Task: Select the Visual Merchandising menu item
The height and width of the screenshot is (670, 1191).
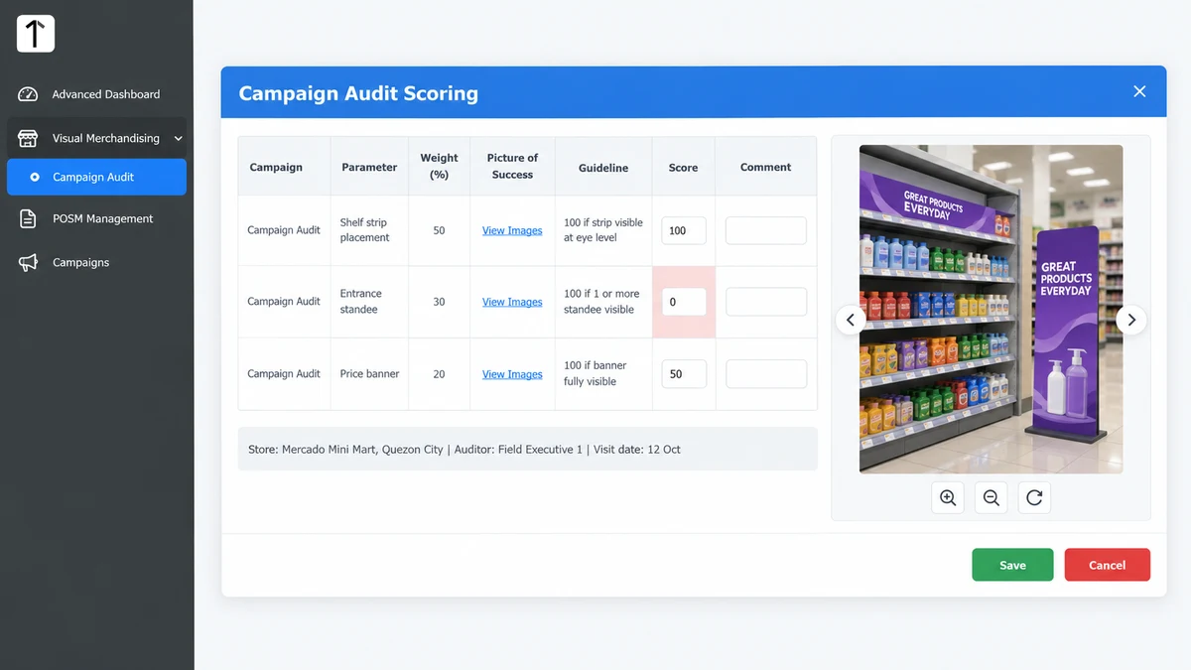Action: 96,138
